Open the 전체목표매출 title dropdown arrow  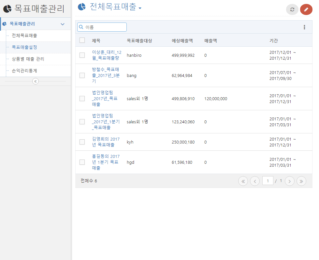point(140,8)
